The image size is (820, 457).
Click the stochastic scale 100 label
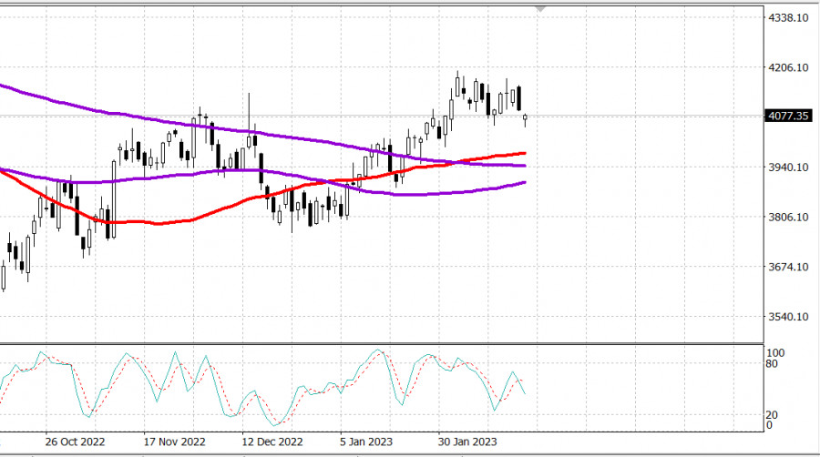point(775,352)
